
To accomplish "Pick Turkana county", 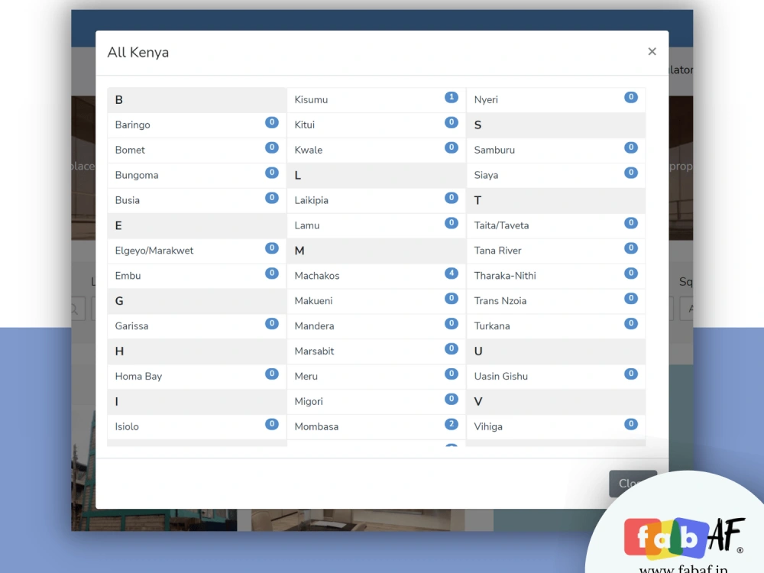I will click(x=556, y=326).
